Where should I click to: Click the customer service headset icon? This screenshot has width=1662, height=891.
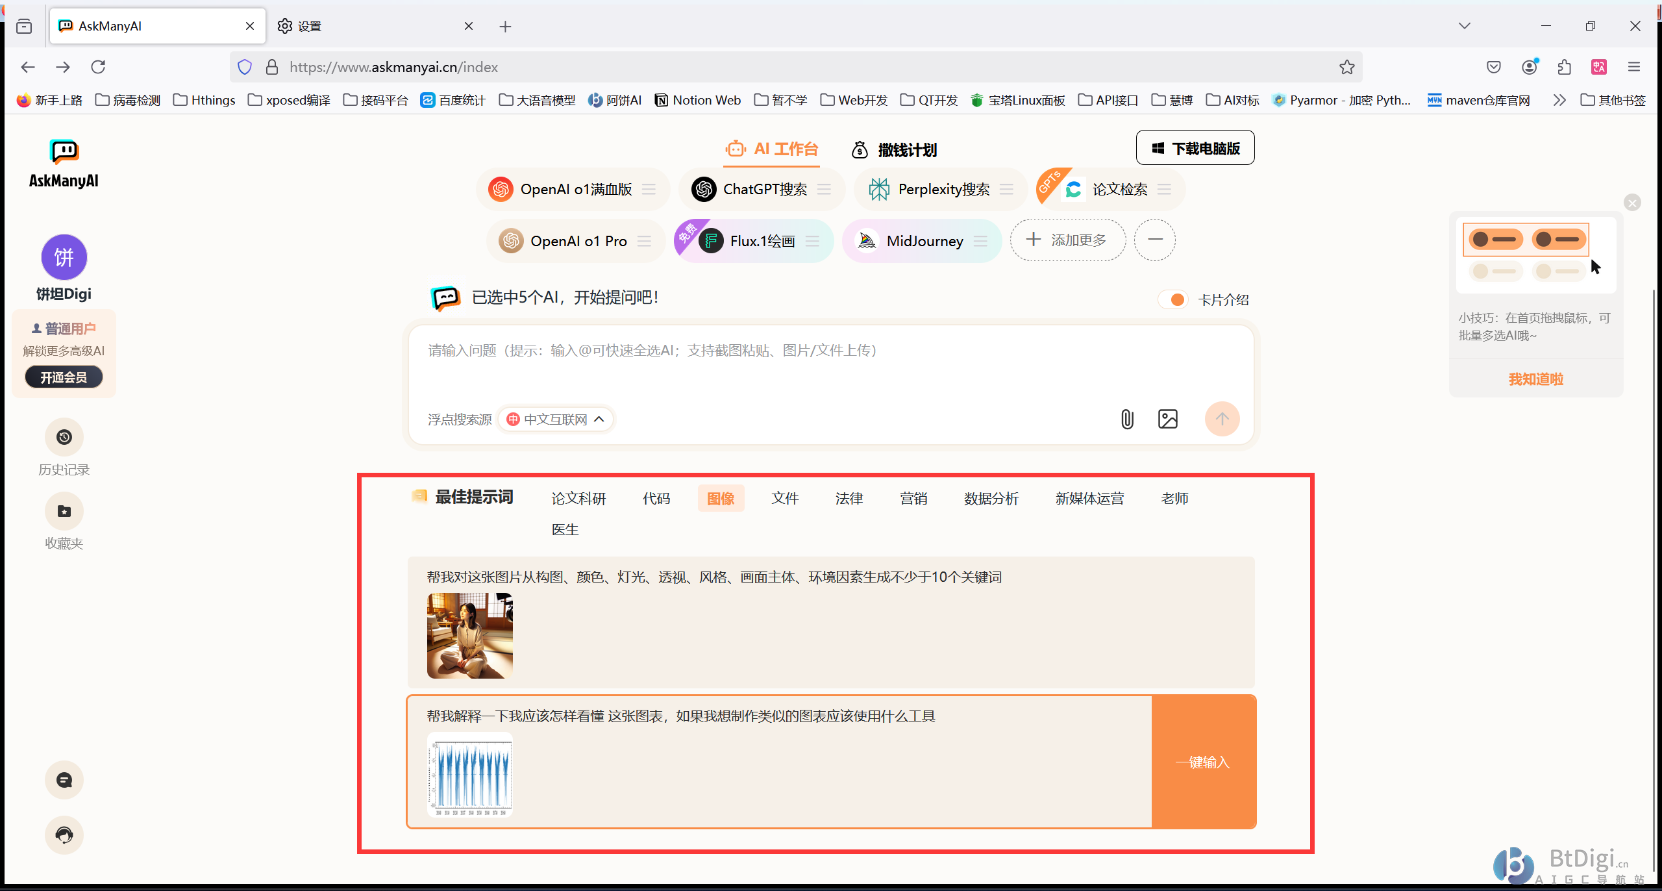[x=64, y=835]
